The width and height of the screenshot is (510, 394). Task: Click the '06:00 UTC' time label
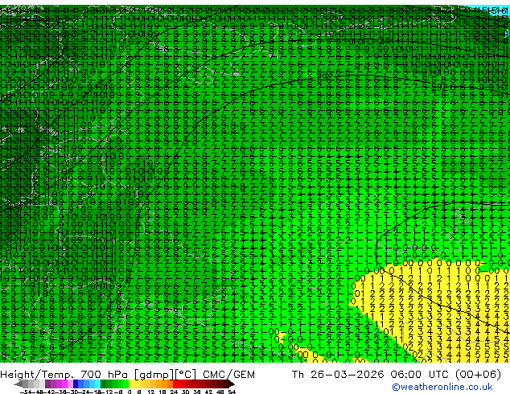(x=418, y=375)
